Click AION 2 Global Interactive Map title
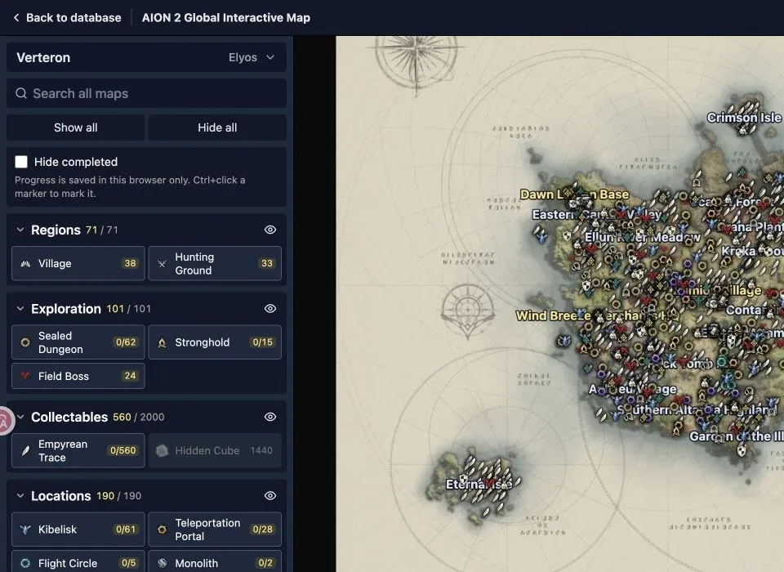784x572 pixels. tap(226, 17)
